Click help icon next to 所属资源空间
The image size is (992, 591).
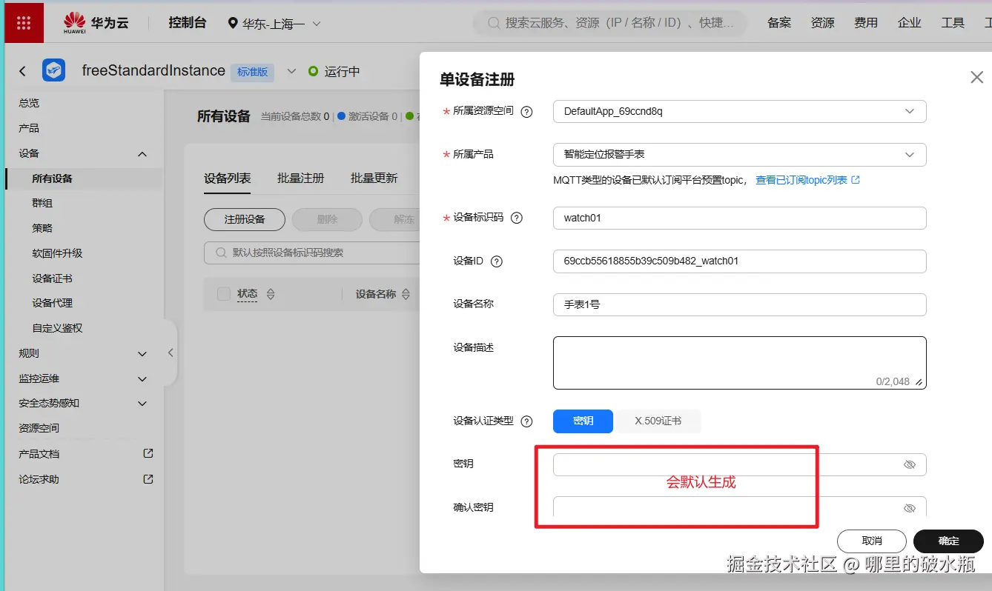tap(526, 112)
